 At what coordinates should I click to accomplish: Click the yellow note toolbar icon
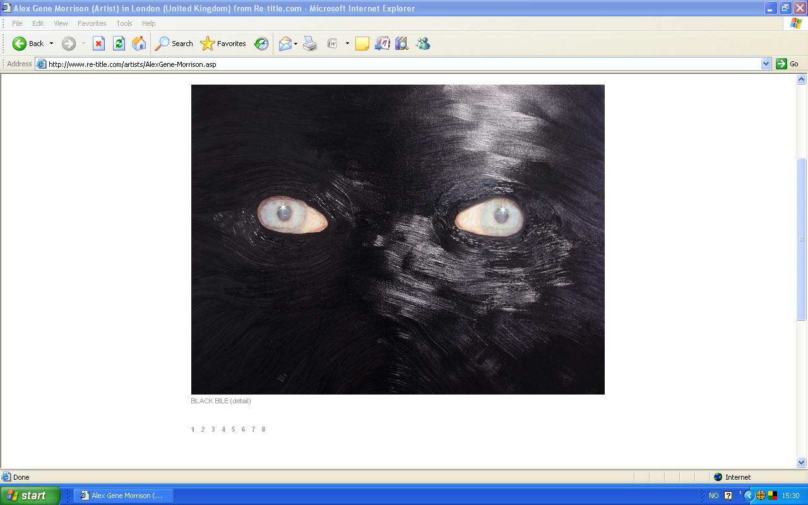pos(362,44)
